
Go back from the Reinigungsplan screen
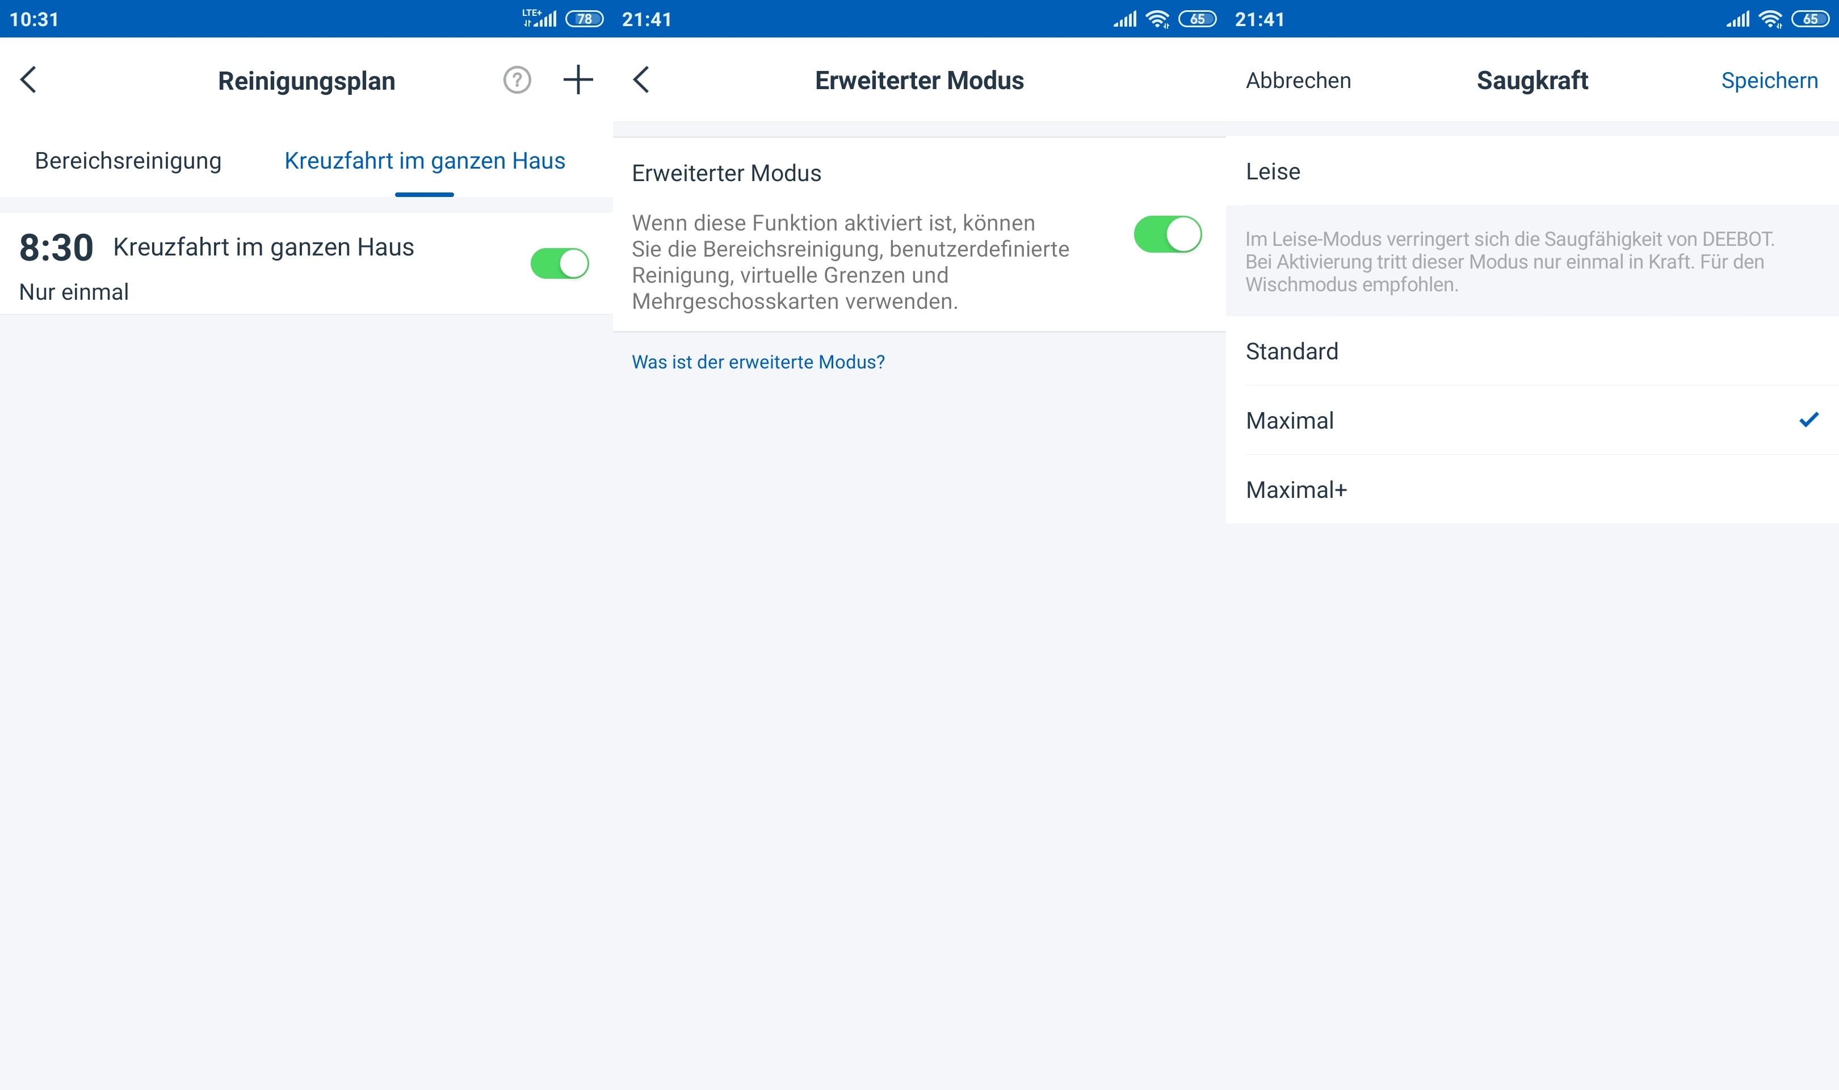(28, 79)
